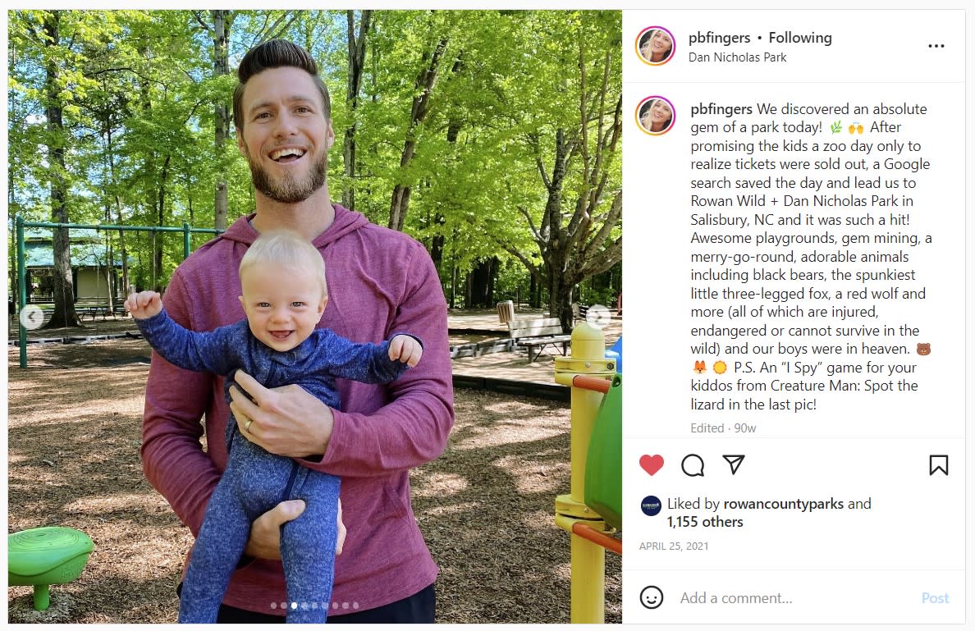
Task: Open comments with the speech bubble icon
Action: (x=692, y=465)
